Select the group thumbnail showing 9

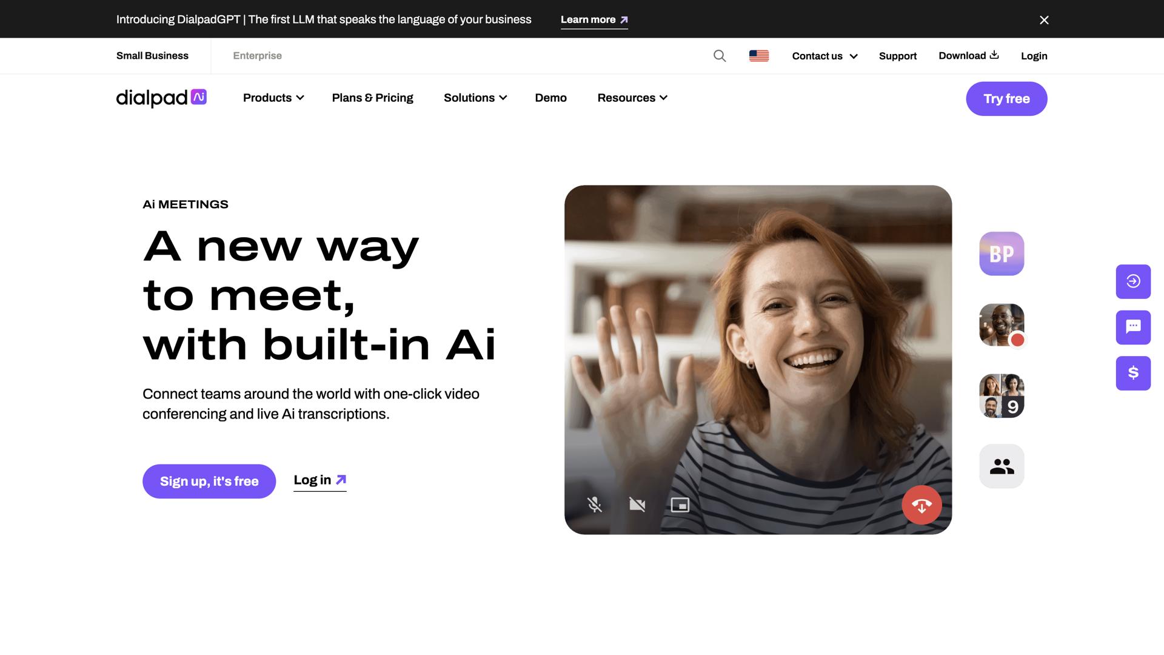pos(1002,395)
